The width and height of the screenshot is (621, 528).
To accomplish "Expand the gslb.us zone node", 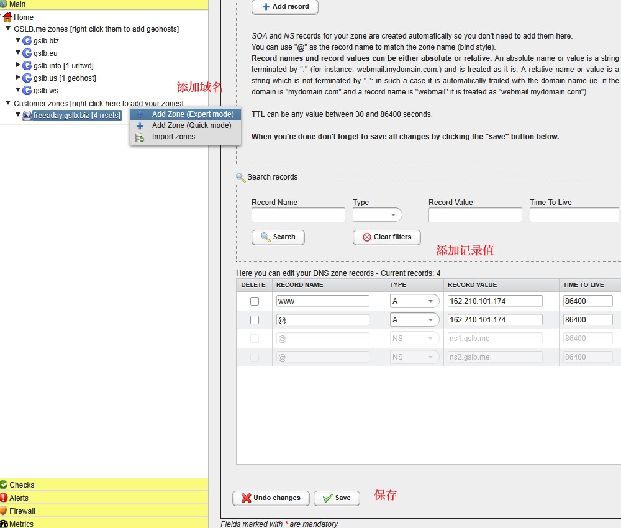I will coord(18,78).
